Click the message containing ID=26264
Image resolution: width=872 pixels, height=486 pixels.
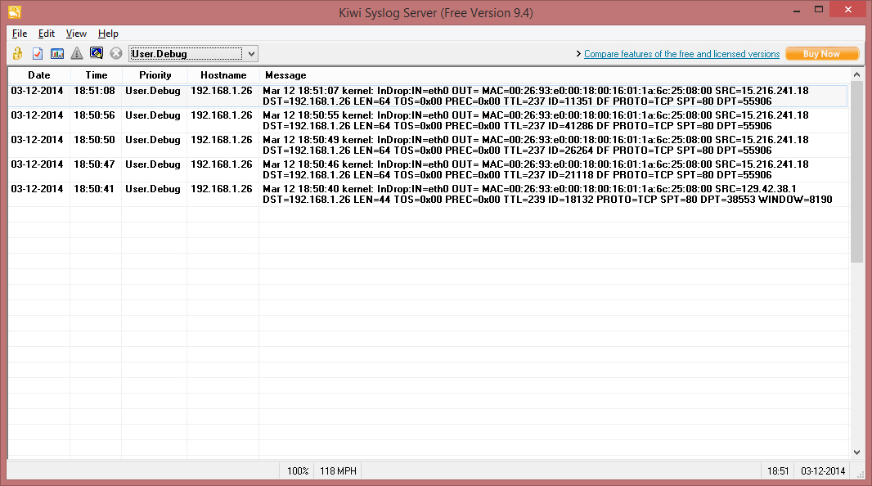pos(536,145)
